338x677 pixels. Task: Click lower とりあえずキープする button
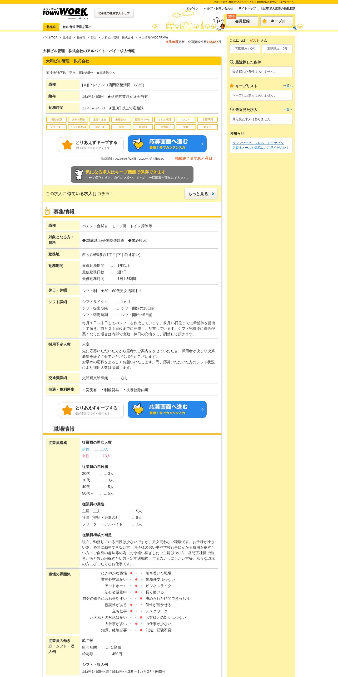click(91, 410)
